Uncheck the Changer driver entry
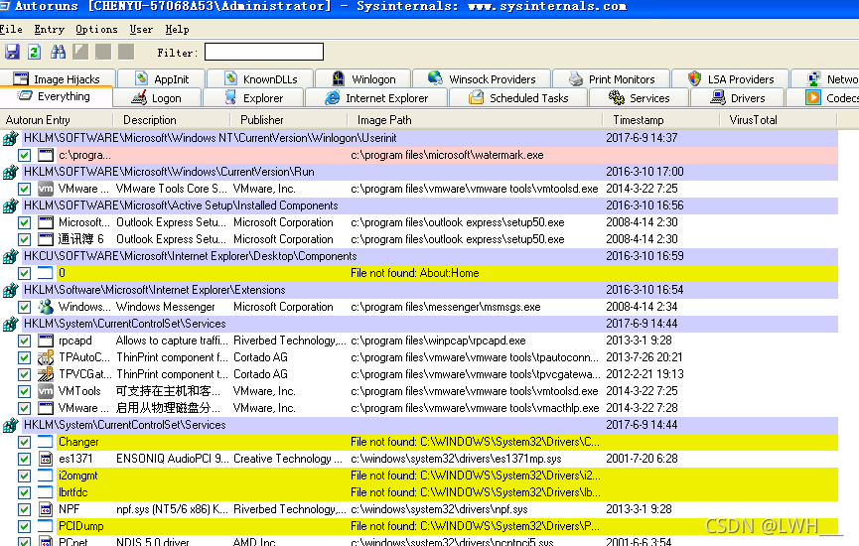This screenshot has width=859, height=546. pos(24,442)
